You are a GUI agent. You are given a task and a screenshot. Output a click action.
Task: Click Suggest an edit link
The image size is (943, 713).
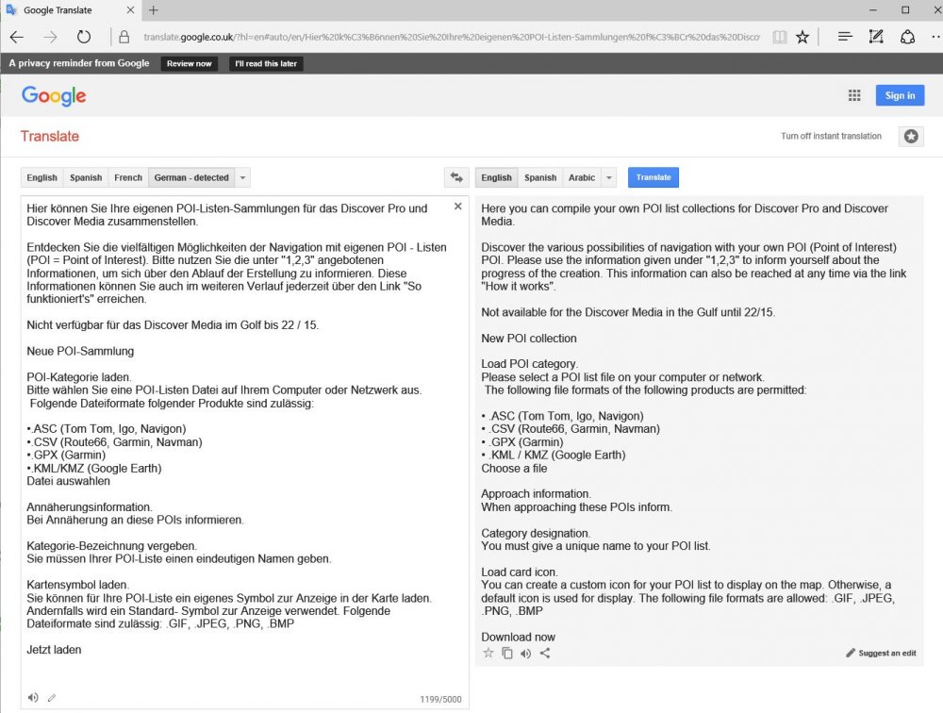click(x=881, y=653)
